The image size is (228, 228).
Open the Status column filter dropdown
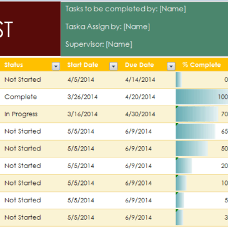(x=56, y=66)
